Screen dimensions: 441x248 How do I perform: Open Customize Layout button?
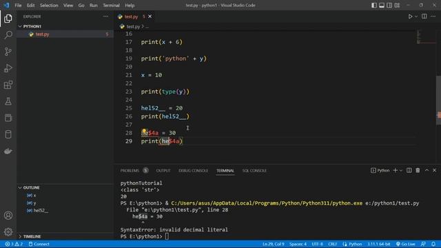point(397,6)
